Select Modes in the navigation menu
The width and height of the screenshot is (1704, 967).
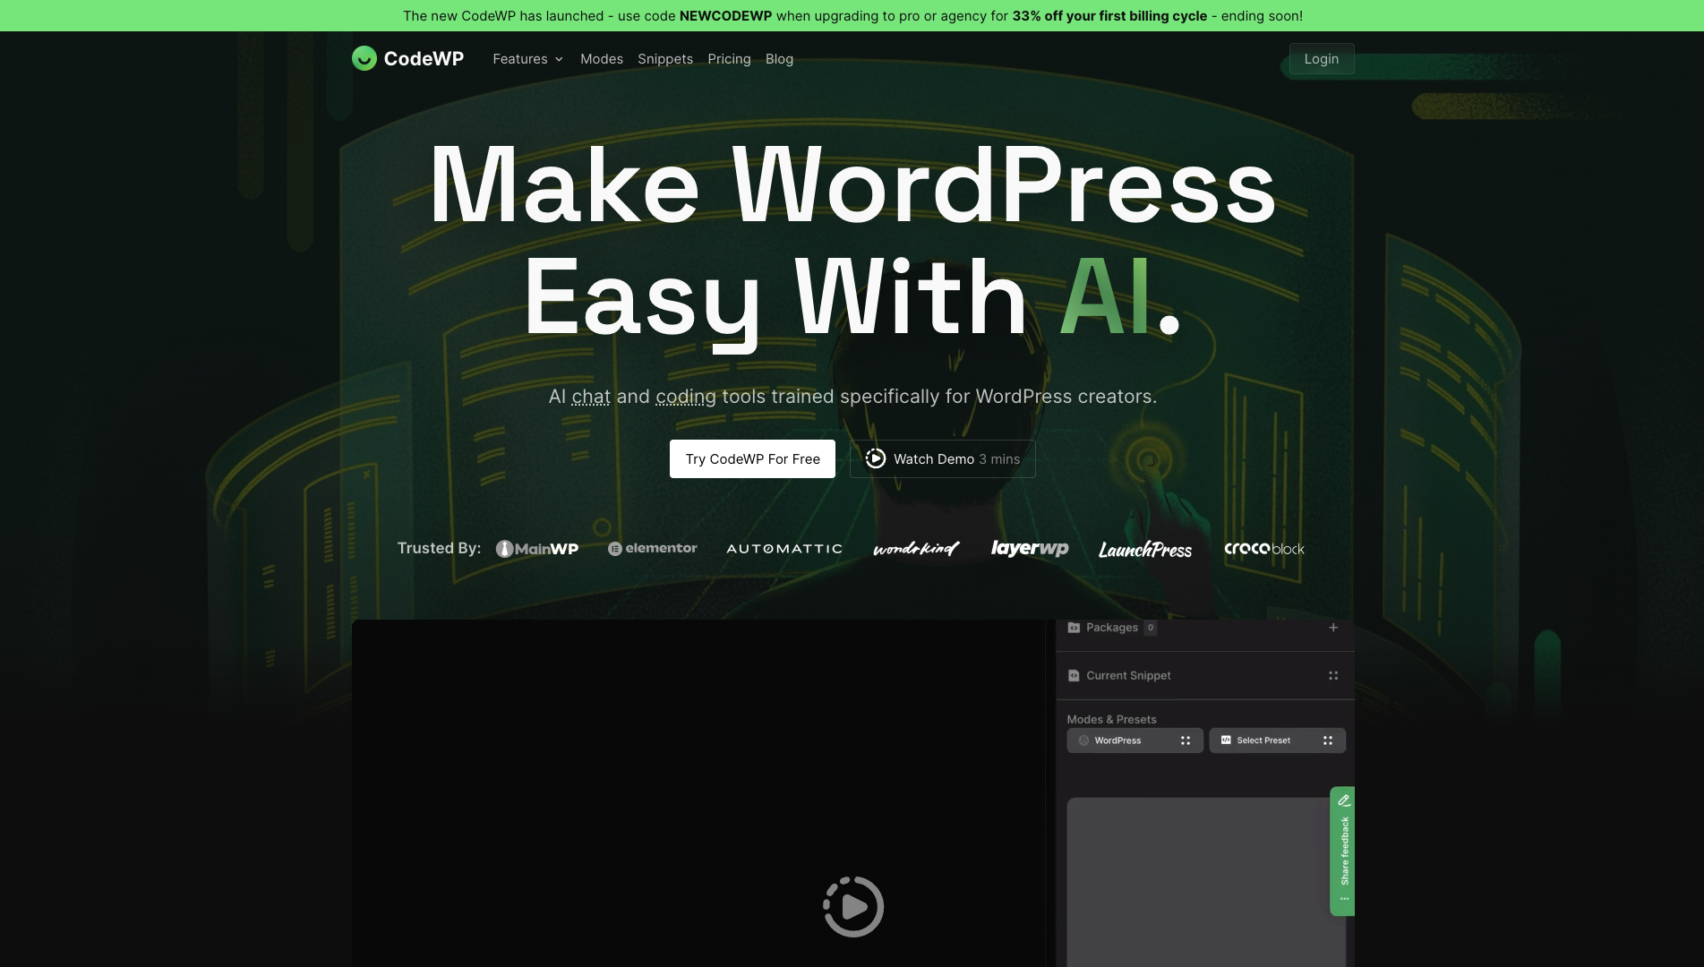601,58
